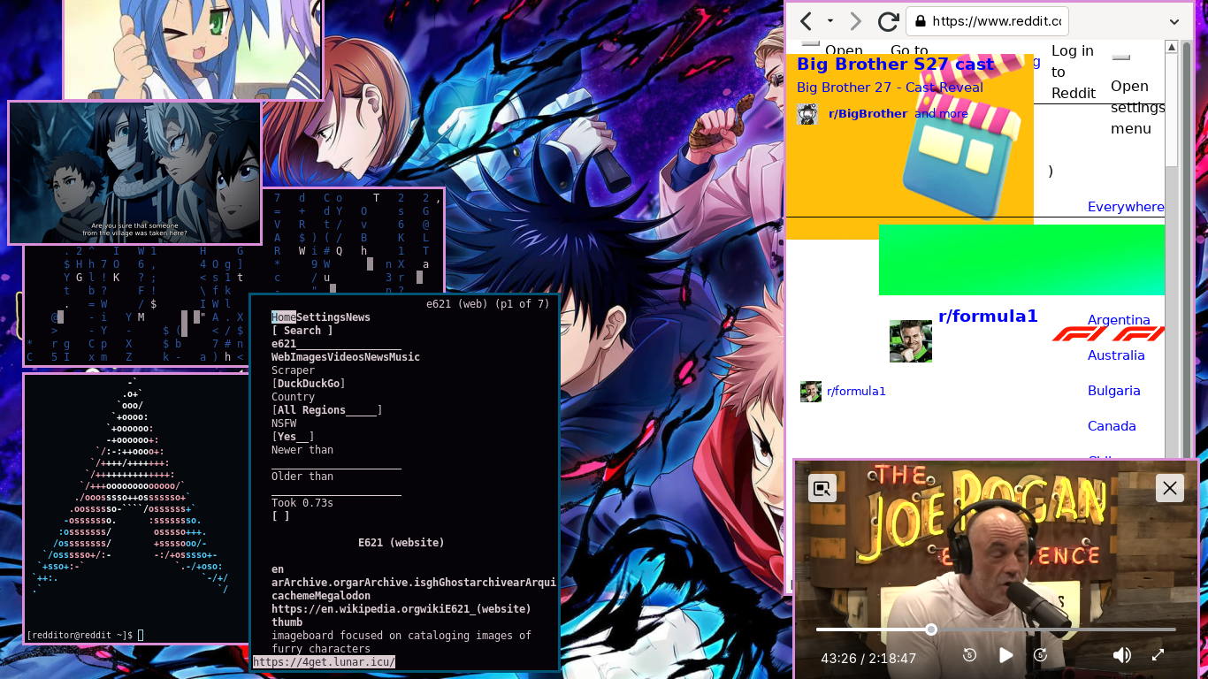Open Big Brother 27 - Cast Reveal link
The width and height of the screenshot is (1208, 679).
click(x=890, y=87)
